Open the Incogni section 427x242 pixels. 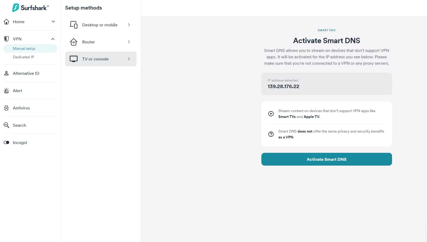[x=30, y=142]
